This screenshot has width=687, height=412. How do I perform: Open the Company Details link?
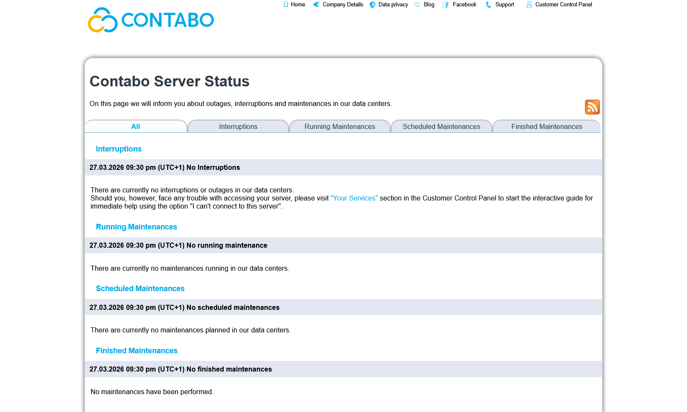click(343, 5)
